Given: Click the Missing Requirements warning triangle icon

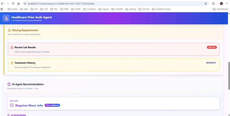Looking at the screenshot, I should pos(9,30).
